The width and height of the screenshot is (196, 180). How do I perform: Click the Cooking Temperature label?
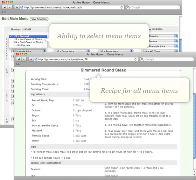(45, 84)
